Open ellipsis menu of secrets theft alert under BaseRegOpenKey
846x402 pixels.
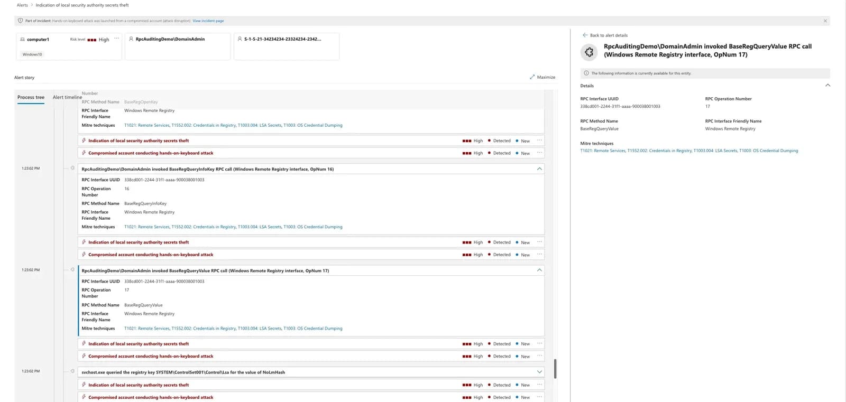coord(539,141)
